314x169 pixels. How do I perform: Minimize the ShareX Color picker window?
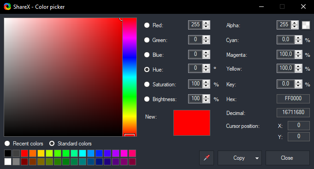click(x=261, y=6)
